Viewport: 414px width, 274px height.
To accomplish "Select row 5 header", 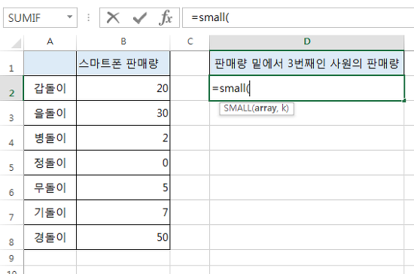I will pos(11,163).
